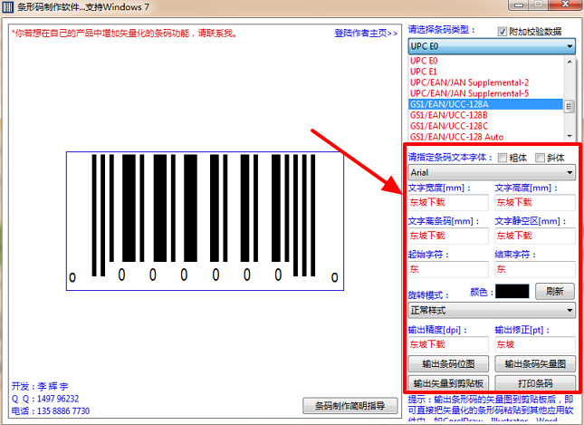Image resolution: width=584 pixels, height=425 pixels.
Task: Click the 输出条码位图 button
Action: point(448,364)
